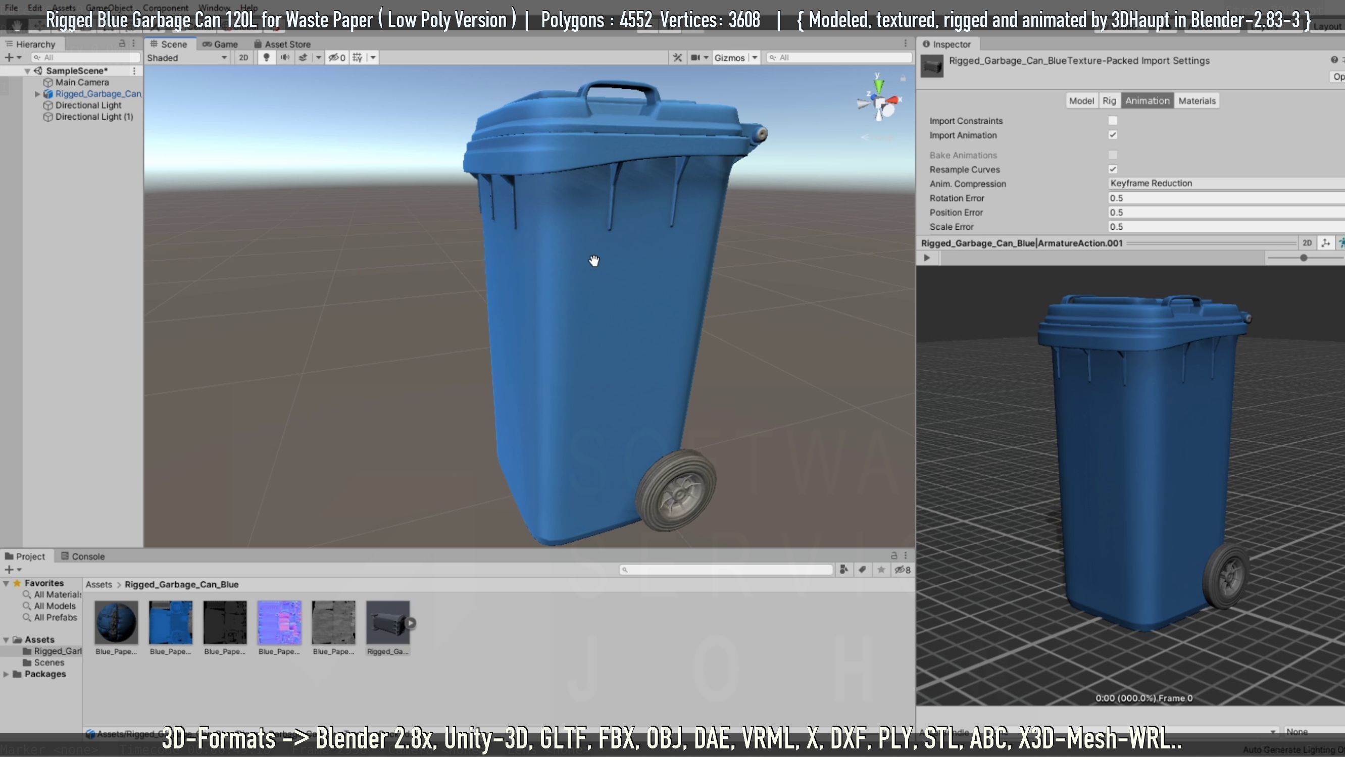This screenshot has height=757, width=1345.
Task: Select All Materials favorite search
Action: click(52, 594)
